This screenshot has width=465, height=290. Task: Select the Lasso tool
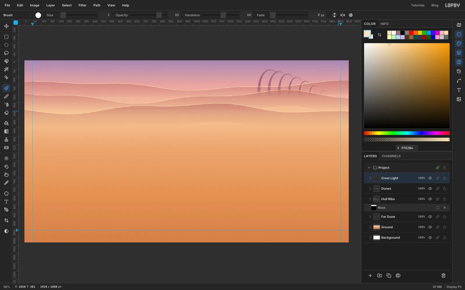click(x=6, y=53)
